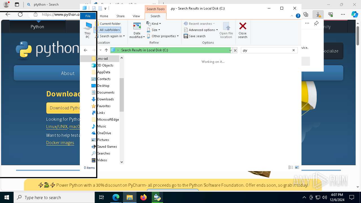Select Links in navigation pane
The height and width of the screenshot is (203, 361).
101,113
